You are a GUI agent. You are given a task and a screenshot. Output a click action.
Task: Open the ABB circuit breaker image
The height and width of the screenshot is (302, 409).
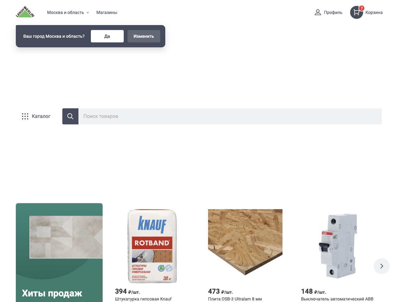(338, 246)
